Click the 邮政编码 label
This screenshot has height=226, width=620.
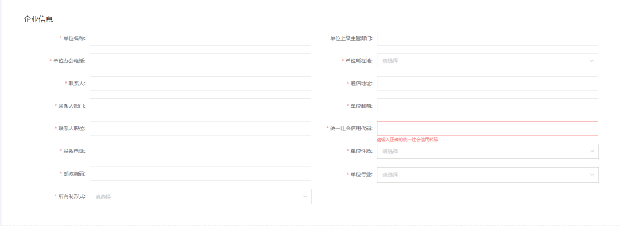(x=74, y=173)
